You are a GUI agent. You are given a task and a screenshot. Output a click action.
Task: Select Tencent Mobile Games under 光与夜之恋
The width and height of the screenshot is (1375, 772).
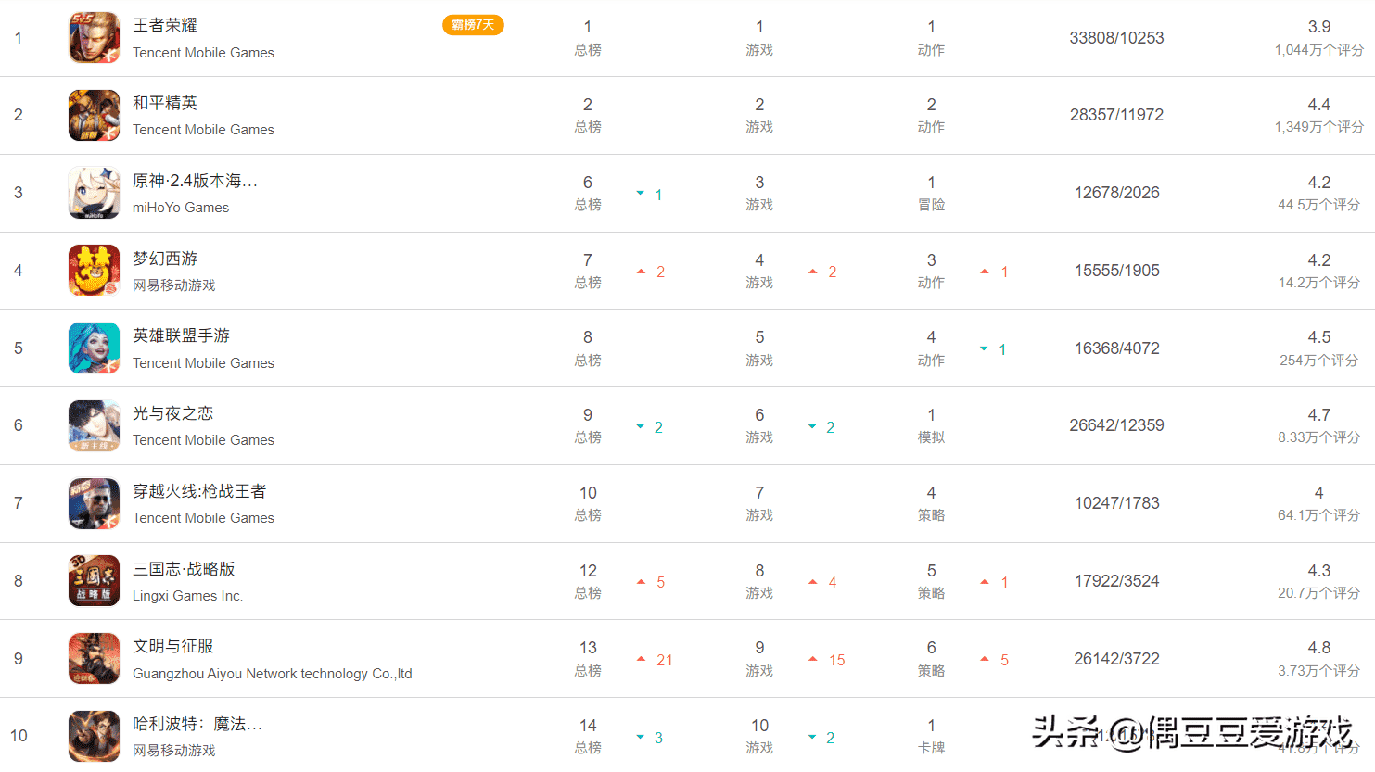(204, 440)
